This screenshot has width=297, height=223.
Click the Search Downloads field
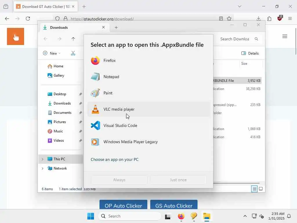[235, 39]
